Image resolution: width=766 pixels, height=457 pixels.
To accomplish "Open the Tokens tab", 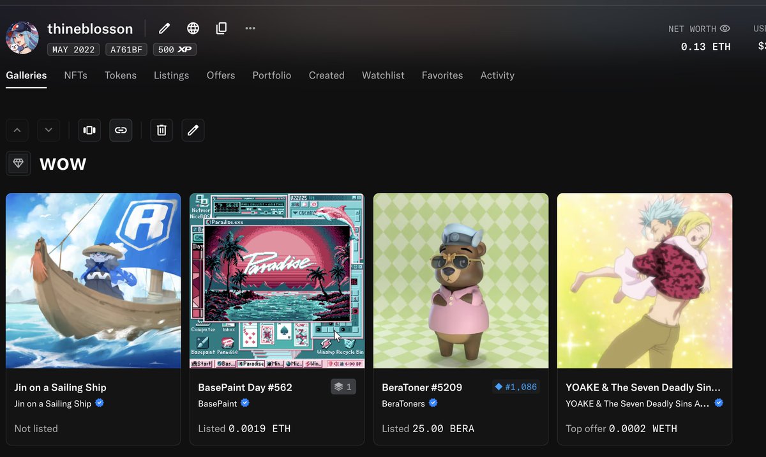I will point(121,75).
